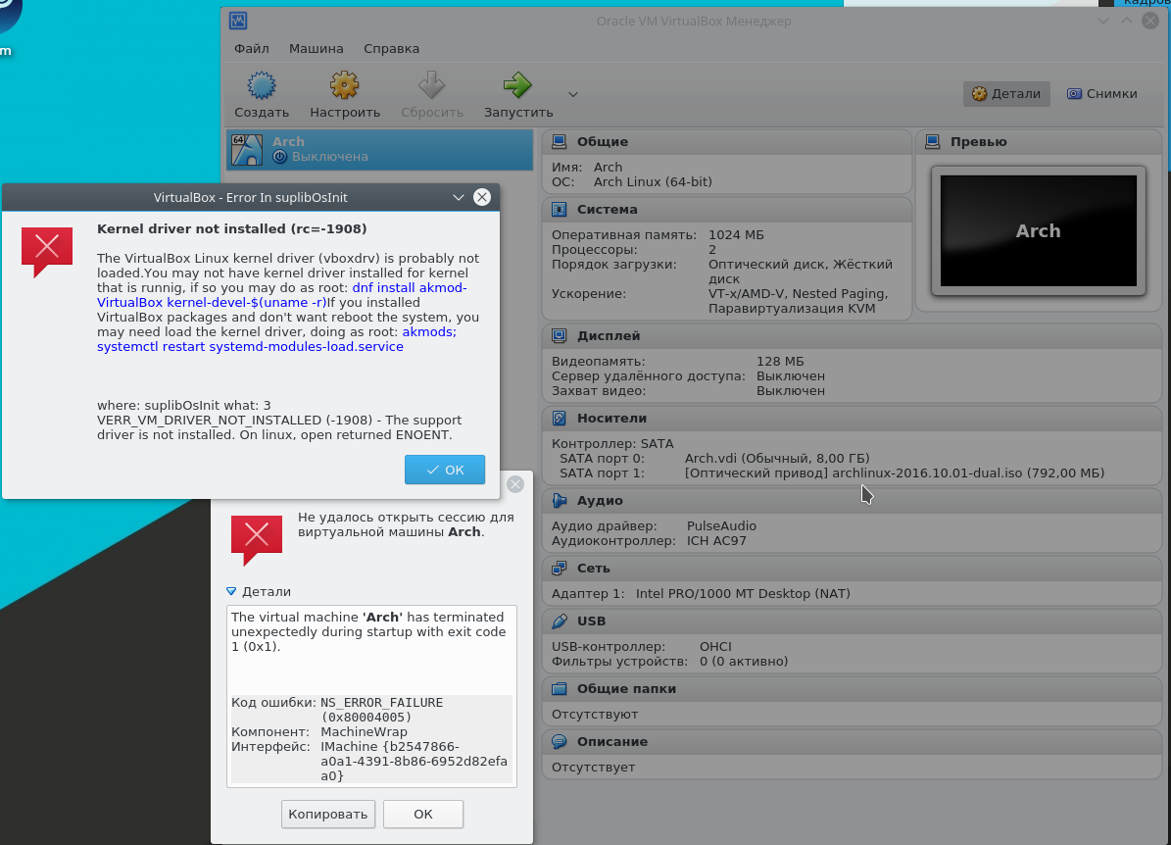Click red error icon in session failure dialog
The width and height of the screenshot is (1171, 845).
[x=257, y=539]
